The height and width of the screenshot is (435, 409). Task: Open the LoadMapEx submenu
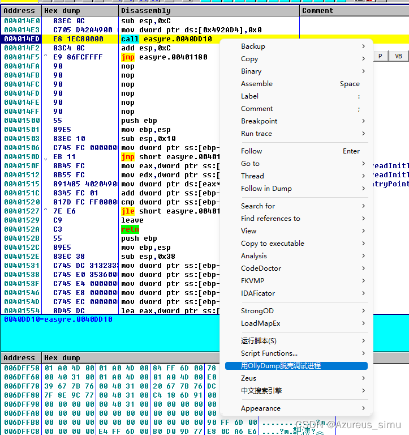click(x=296, y=323)
